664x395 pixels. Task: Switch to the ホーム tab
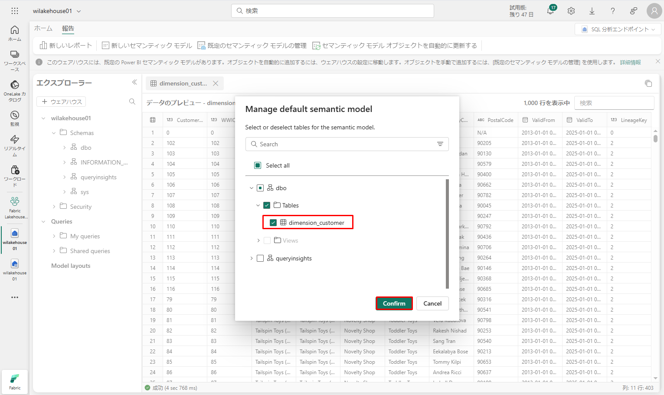(x=43, y=29)
